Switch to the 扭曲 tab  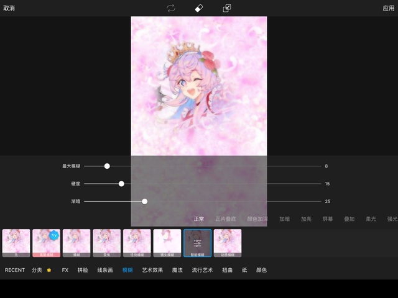tap(227, 270)
